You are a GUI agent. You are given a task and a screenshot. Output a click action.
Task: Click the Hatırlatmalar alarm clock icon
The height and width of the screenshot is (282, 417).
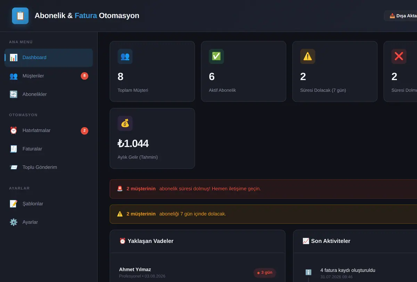tap(14, 131)
